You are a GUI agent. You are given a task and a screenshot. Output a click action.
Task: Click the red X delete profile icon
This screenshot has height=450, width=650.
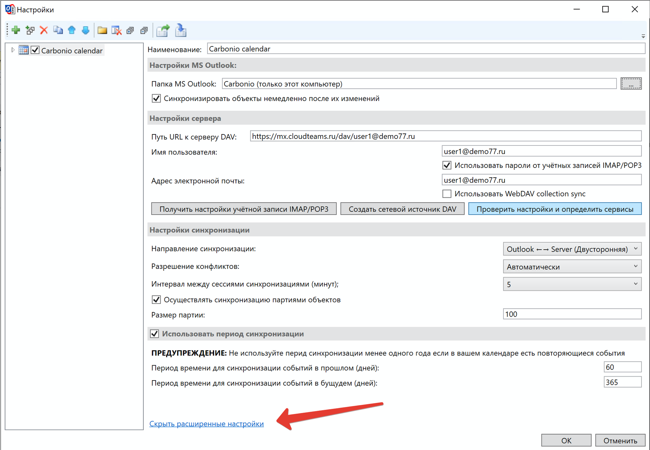point(44,30)
